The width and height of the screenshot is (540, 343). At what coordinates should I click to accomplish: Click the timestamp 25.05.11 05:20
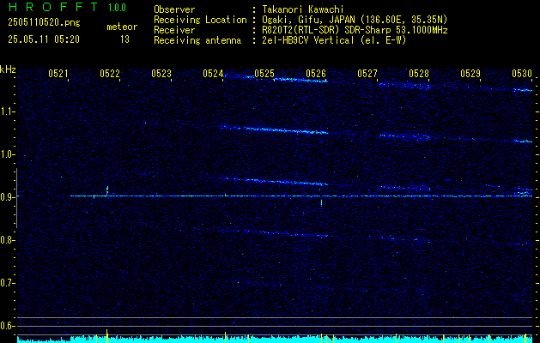tap(44, 39)
